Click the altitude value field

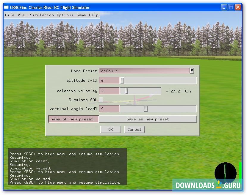(109, 81)
